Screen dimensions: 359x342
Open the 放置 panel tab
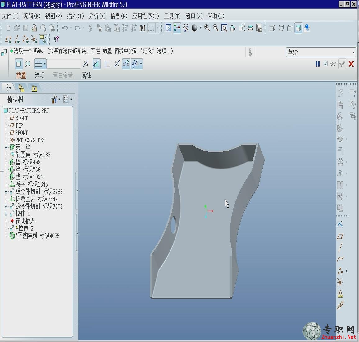[x=21, y=75]
